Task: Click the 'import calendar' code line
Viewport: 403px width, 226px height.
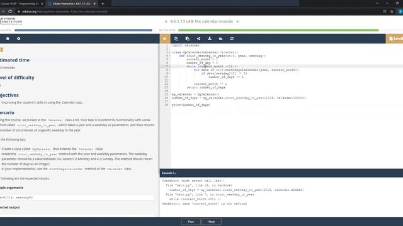Action: point(185,45)
